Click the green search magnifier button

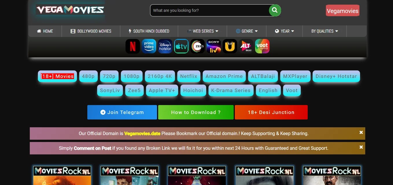[275, 10]
